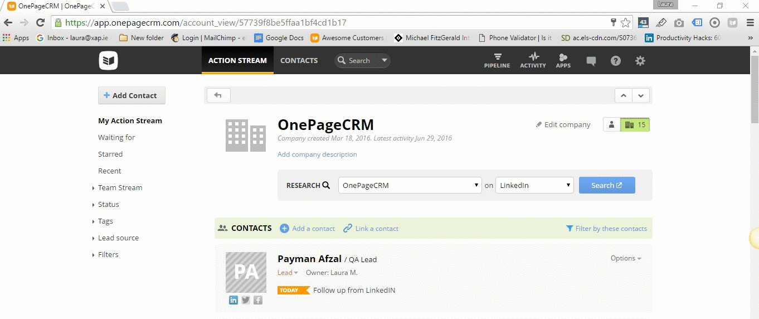Select Recent in sidebar
The image size is (759, 319).
pos(110,171)
